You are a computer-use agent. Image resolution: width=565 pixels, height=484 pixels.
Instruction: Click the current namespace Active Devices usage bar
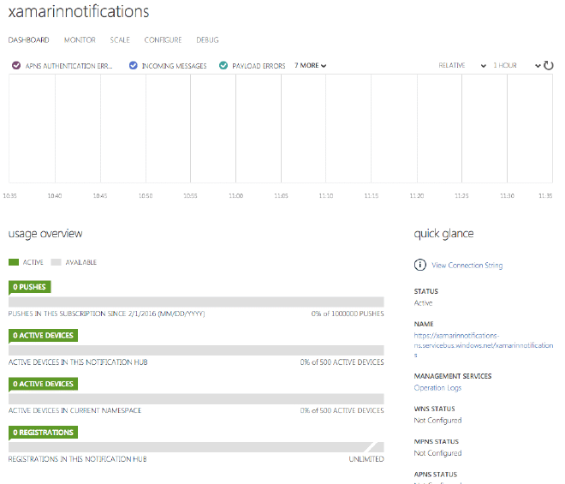(x=196, y=399)
